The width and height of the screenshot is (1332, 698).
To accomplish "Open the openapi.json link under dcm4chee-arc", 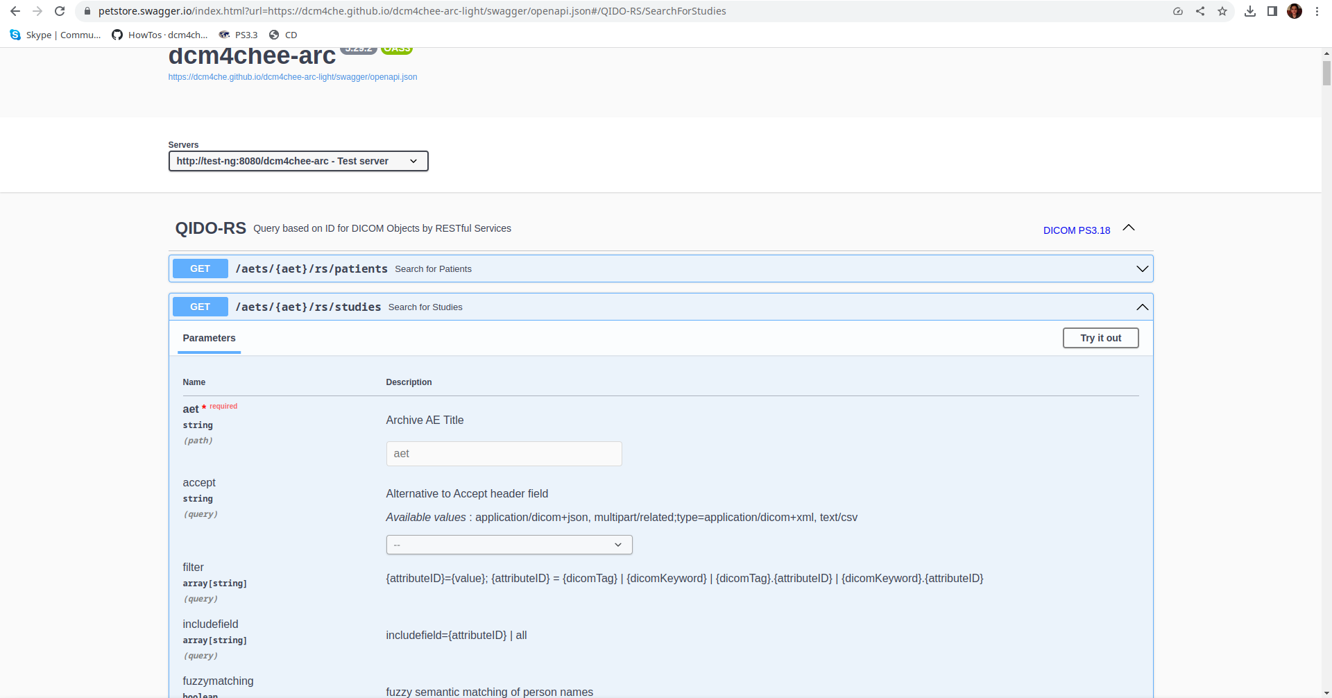I will (x=293, y=77).
